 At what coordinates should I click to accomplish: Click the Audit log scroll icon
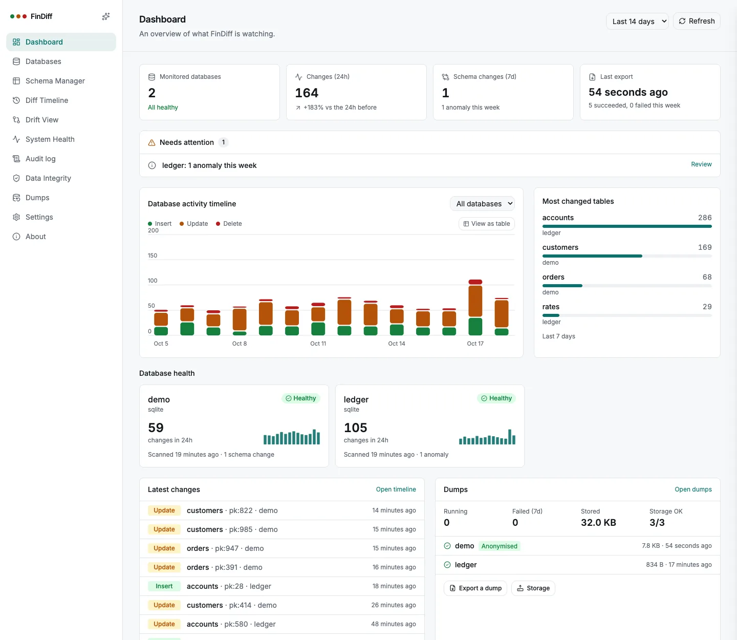click(16, 159)
